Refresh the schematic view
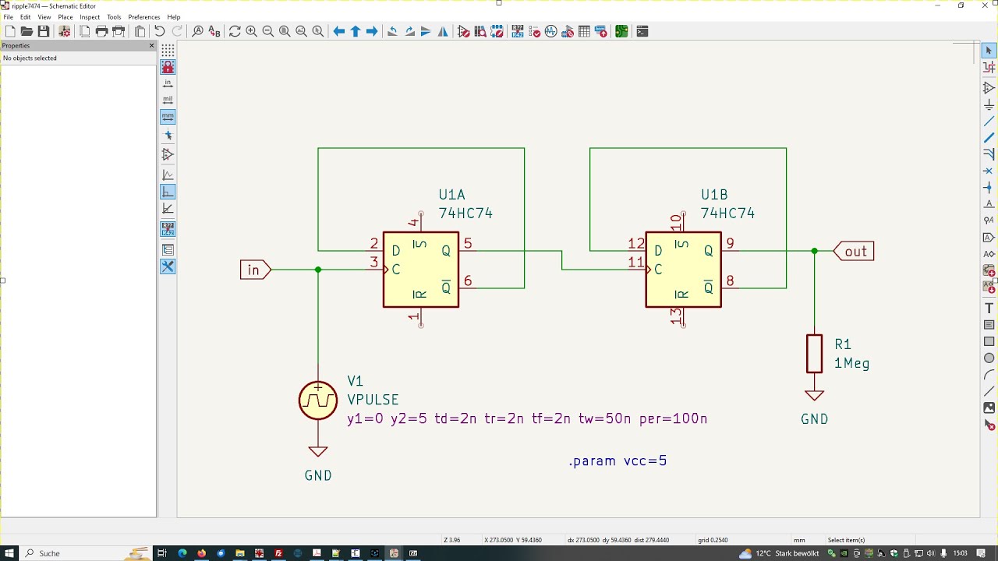Viewport: 998px width, 561px height. 235,31
